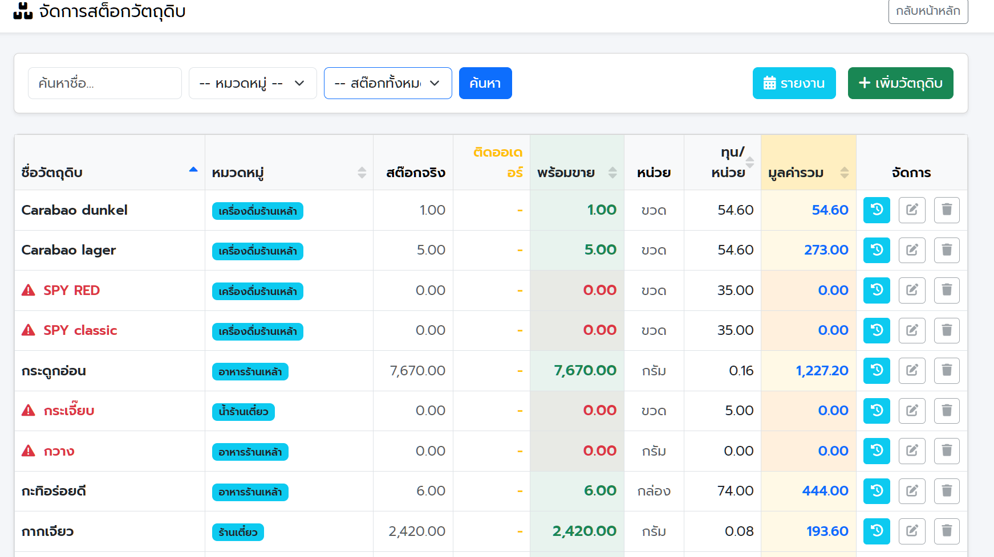Edit the กวาง row
Screen dimensions: 994x557
pyautogui.click(x=912, y=451)
